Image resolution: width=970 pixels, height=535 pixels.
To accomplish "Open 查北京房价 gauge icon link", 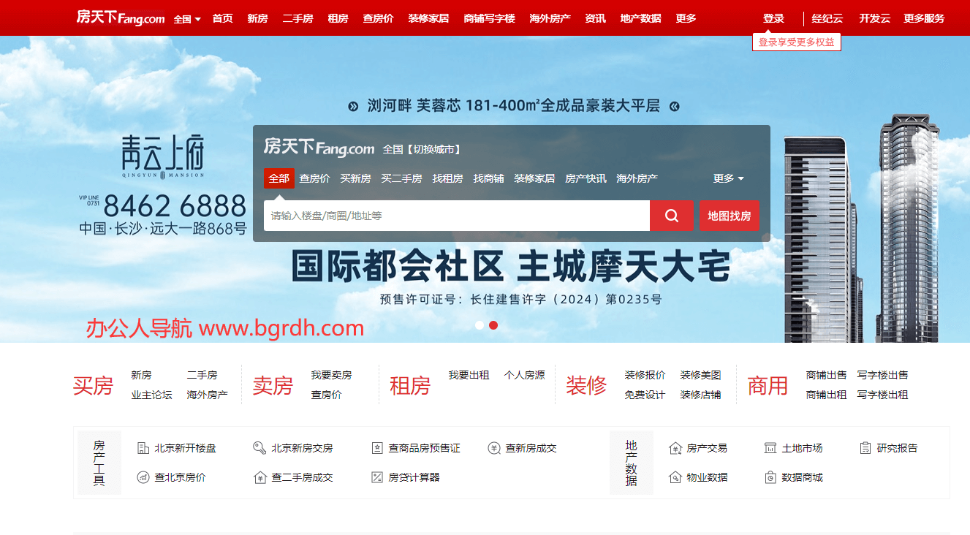I will [x=172, y=477].
